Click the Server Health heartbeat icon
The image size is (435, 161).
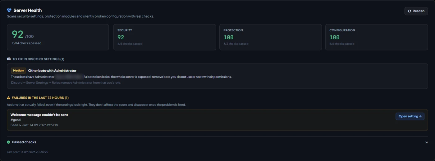point(9,10)
